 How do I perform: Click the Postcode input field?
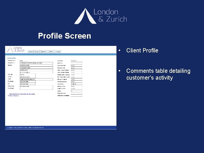point(27,75)
